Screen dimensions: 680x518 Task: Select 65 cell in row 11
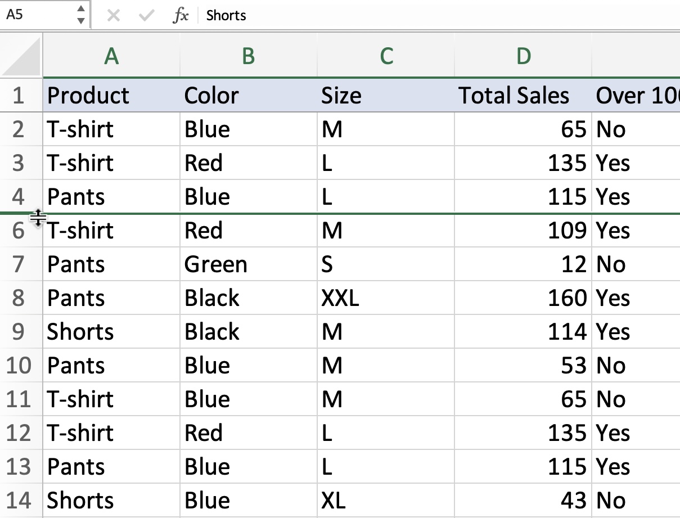pyautogui.click(x=523, y=399)
